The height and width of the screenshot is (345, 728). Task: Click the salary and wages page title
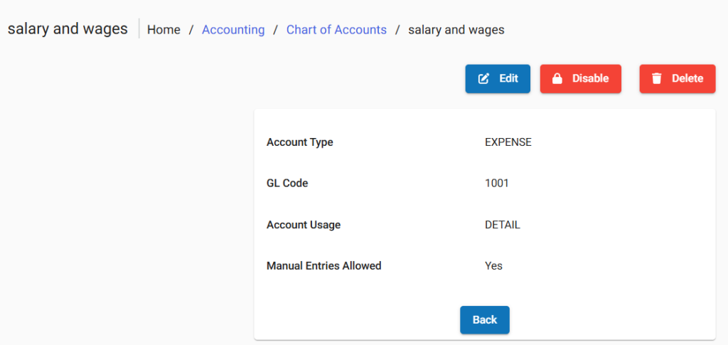click(x=68, y=29)
